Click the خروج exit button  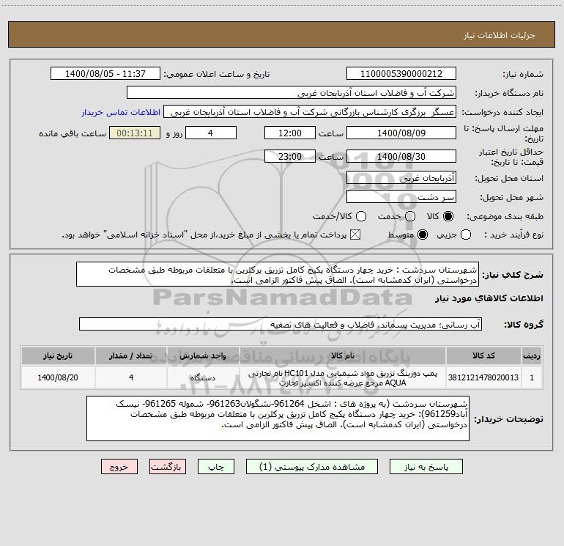pyautogui.click(x=119, y=467)
